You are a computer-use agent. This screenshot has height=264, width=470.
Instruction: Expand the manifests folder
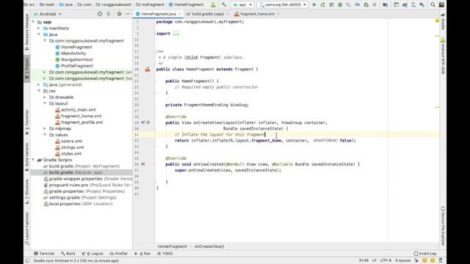(39, 28)
